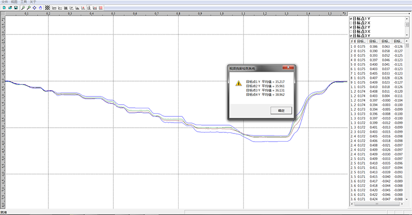
Task: Click table cell value 0.424
Action: 373,199
